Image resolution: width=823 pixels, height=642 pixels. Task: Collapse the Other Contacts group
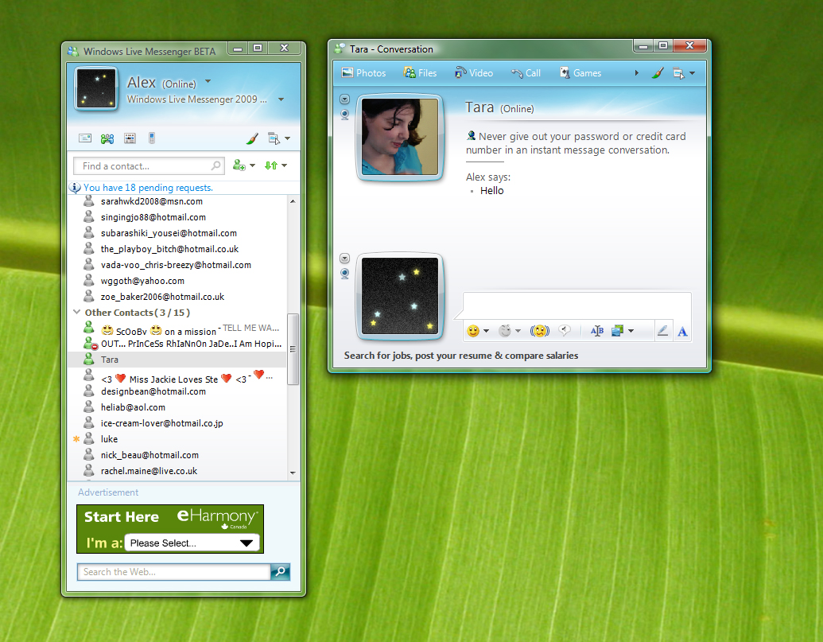(77, 312)
